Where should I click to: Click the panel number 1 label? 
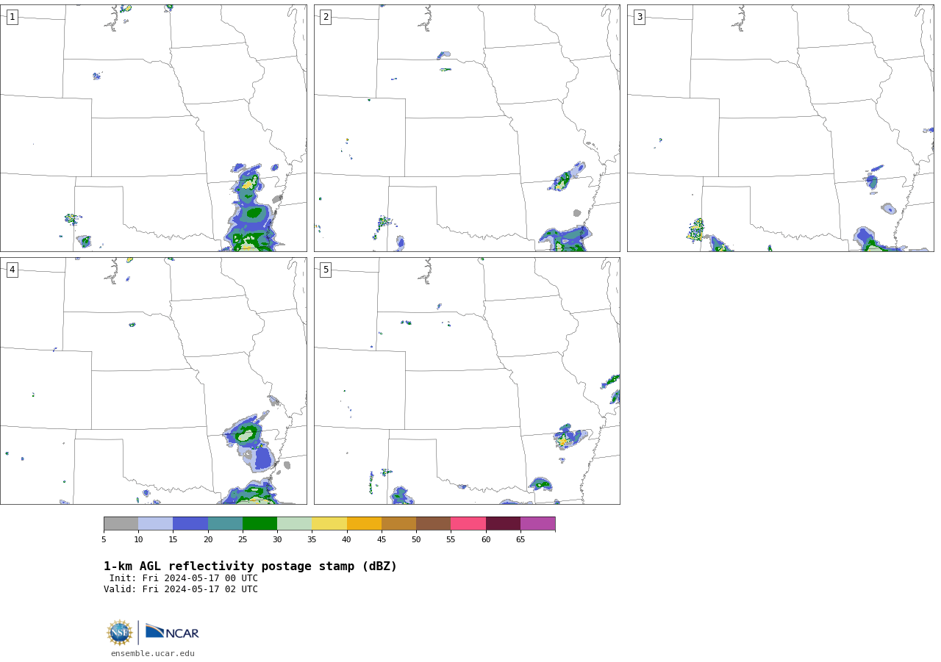(12, 17)
